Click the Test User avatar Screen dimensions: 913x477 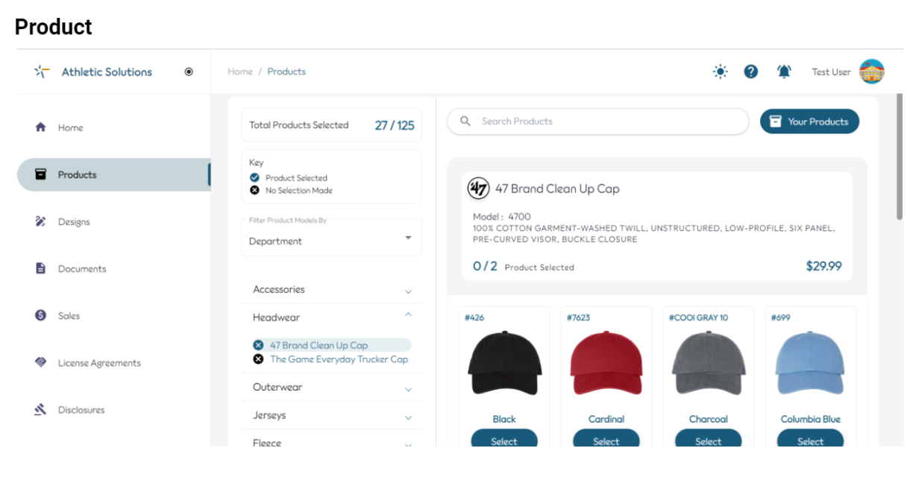point(871,72)
